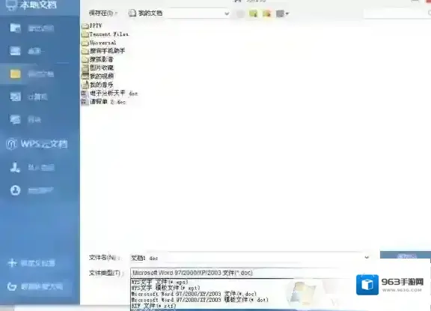Click the WPS云文档 cloud documents header
This screenshot has width=431, height=311.
pyautogui.click(x=37, y=144)
